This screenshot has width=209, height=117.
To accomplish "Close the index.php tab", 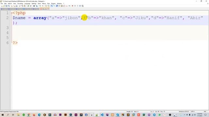I will click(48, 9).
